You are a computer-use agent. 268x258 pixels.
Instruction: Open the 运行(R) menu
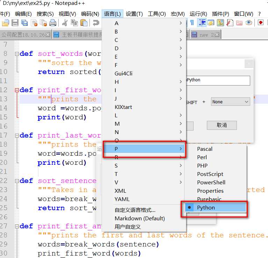198,14
